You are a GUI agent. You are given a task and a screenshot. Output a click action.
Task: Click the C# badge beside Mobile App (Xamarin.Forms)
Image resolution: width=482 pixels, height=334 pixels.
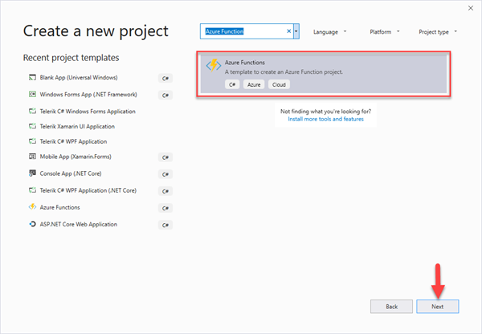click(x=165, y=157)
